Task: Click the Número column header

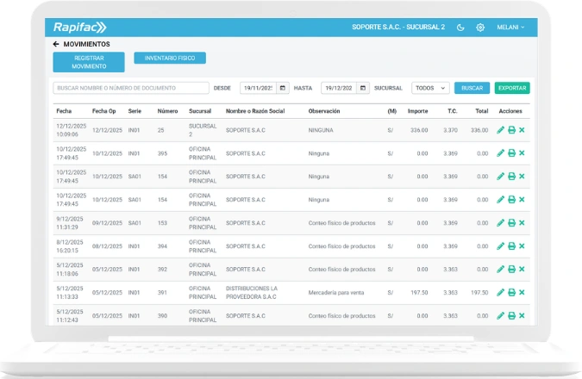Action: click(x=167, y=111)
